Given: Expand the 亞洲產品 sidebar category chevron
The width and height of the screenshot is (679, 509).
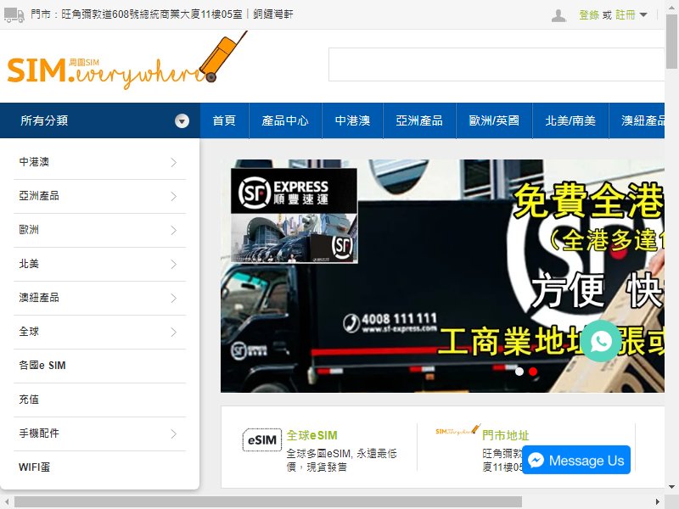Looking at the screenshot, I should (174, 197).
